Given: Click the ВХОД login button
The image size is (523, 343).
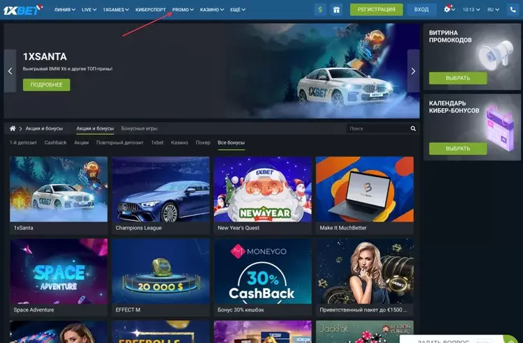Looking at the screenshot, I should pyautogui.click(x=421, y=10).
